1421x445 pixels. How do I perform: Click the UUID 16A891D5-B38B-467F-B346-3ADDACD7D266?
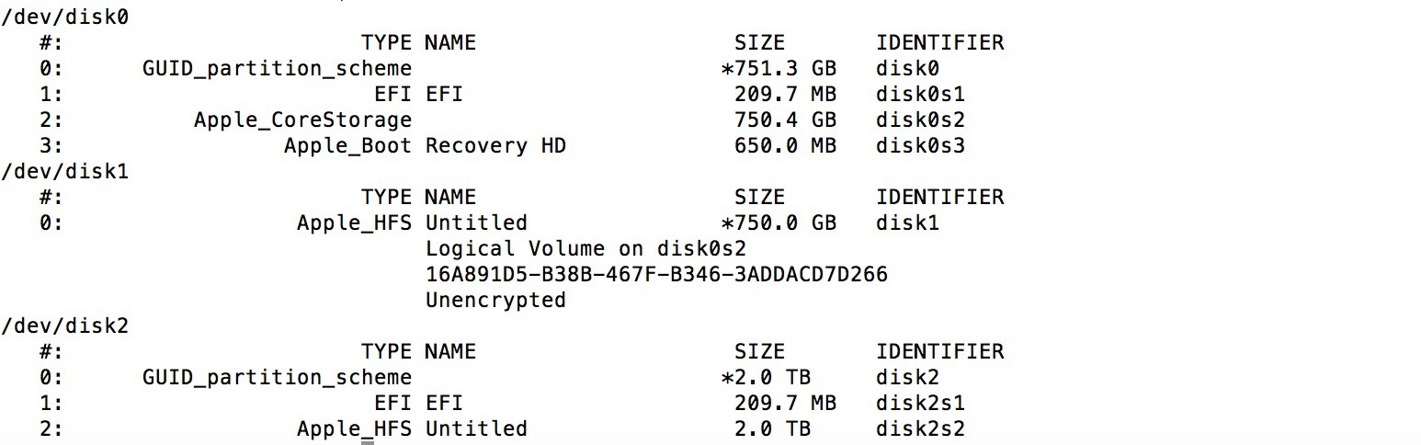click(656, 274)
